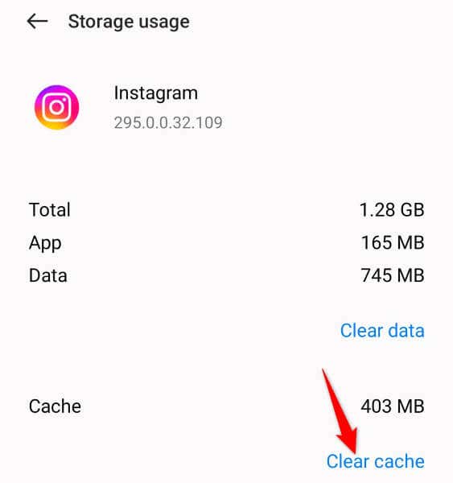Select the Storage usage page title
453x483 pixels.
(x=129, y=22)
